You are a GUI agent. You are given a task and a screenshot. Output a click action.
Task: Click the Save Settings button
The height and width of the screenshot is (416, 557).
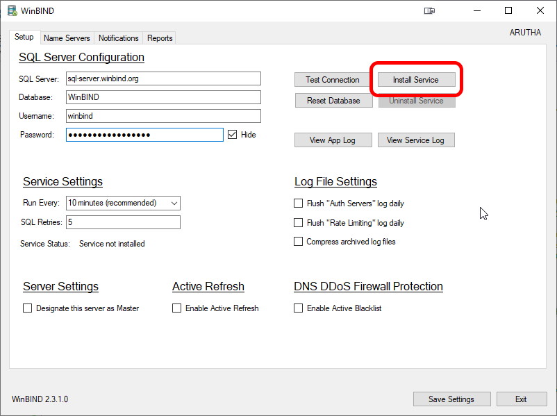point(451,399)
